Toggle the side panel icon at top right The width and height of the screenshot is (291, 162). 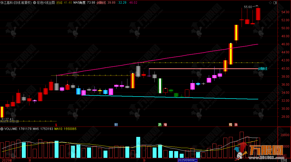tap(275, 3)
